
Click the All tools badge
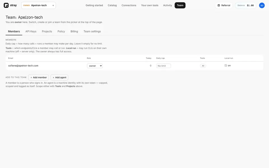(203, 66)
